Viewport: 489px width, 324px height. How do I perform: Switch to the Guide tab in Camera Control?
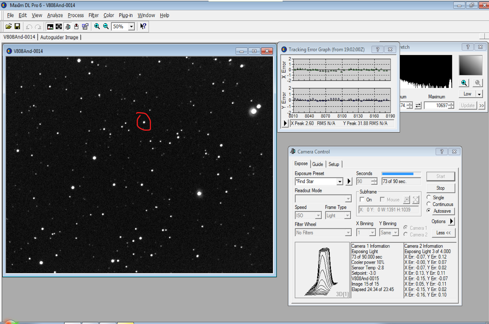click(318, 164)
